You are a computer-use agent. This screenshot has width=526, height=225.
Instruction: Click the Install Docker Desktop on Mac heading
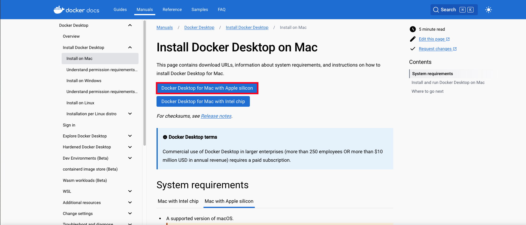click(x=237, y=47)
